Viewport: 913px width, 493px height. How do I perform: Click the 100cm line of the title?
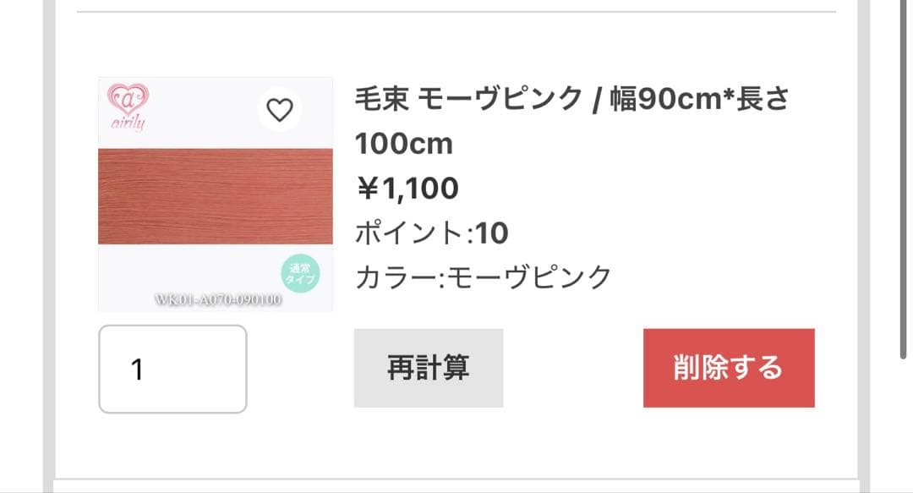pos(403,144)
